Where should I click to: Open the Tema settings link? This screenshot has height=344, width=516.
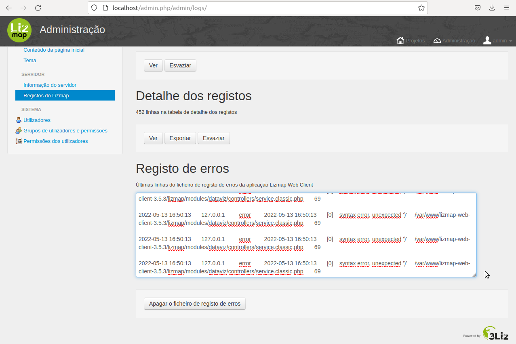(x=29, y=60)
